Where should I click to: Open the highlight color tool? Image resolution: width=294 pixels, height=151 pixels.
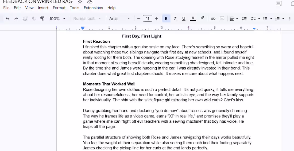[x=202, y=18]
